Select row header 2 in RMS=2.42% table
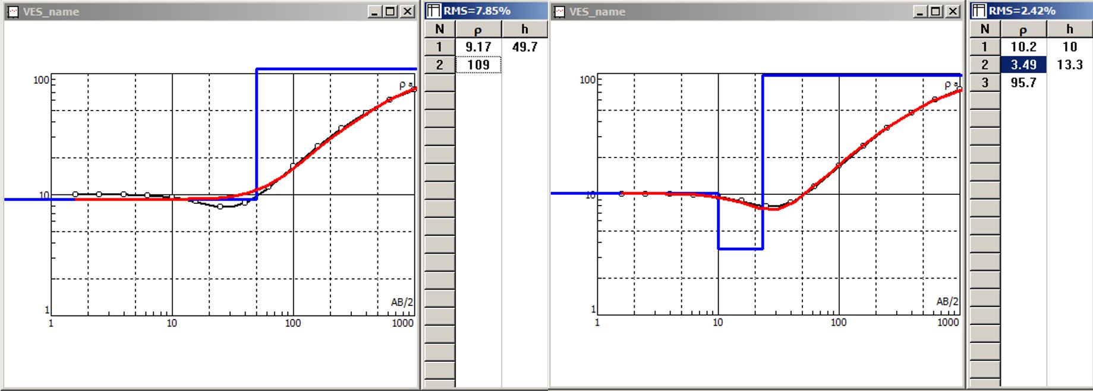The height and width of the screenshot is (391, 1093). (985, 65)
